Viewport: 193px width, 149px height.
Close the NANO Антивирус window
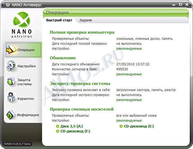tap(187, 4)
